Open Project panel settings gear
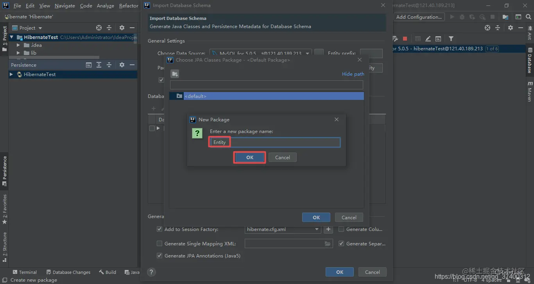Screen dimensions: 534x284 pyautogui.click(x=122, y=28)
